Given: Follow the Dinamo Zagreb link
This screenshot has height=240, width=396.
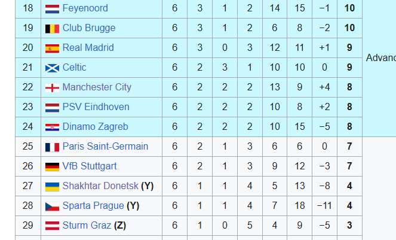Looking at the screenshot, I should [95, 127].
